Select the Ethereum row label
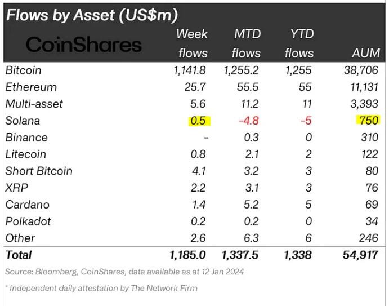The height and width of the screenshot is (306, 389). [x=31, y=87]
